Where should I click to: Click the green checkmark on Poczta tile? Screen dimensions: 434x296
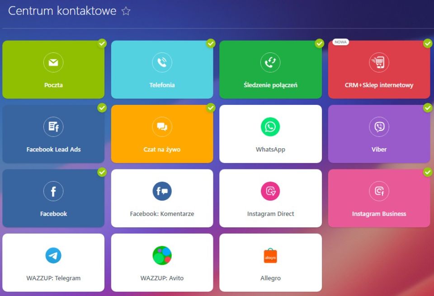pos(102,43)
